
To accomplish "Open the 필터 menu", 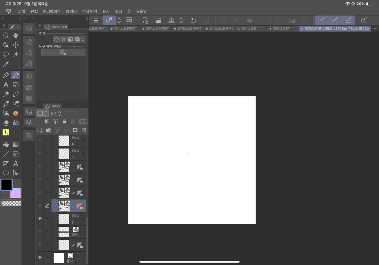I will tap(118, 11).
